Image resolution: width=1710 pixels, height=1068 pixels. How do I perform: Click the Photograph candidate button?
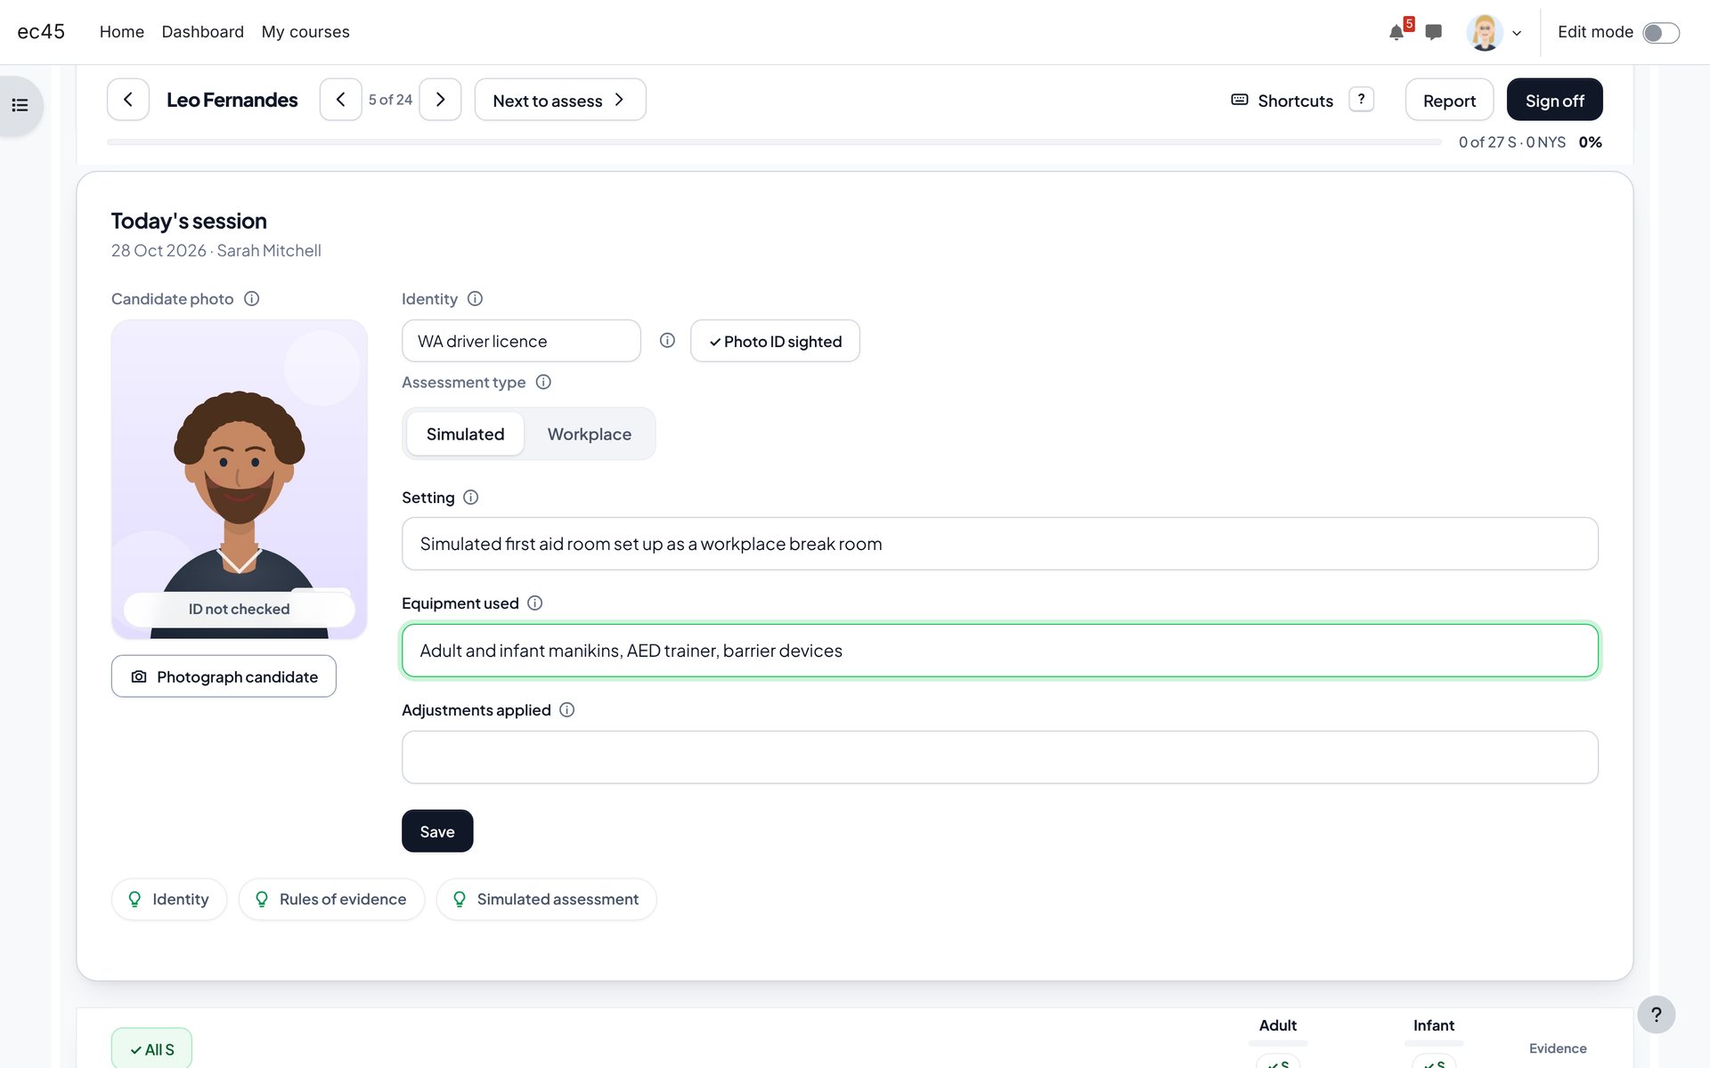[224, 676]
